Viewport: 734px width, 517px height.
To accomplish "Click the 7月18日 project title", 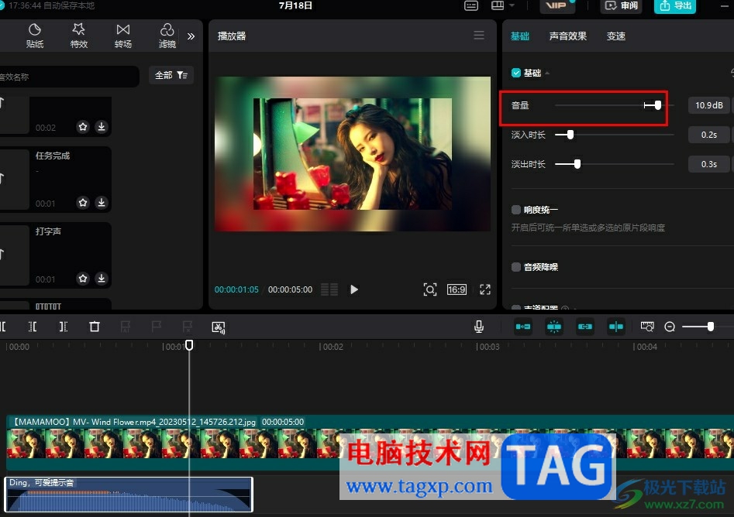I will pos(295,5).
